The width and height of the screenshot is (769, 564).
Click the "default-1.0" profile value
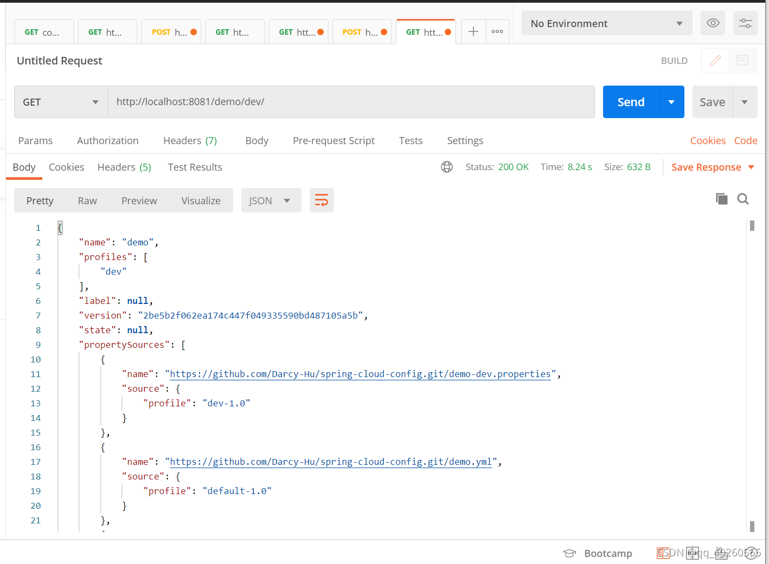click(237, 491)
